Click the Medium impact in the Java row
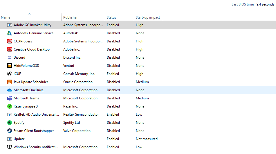Screen dimensions: 276x154 (x=142, y=82)
